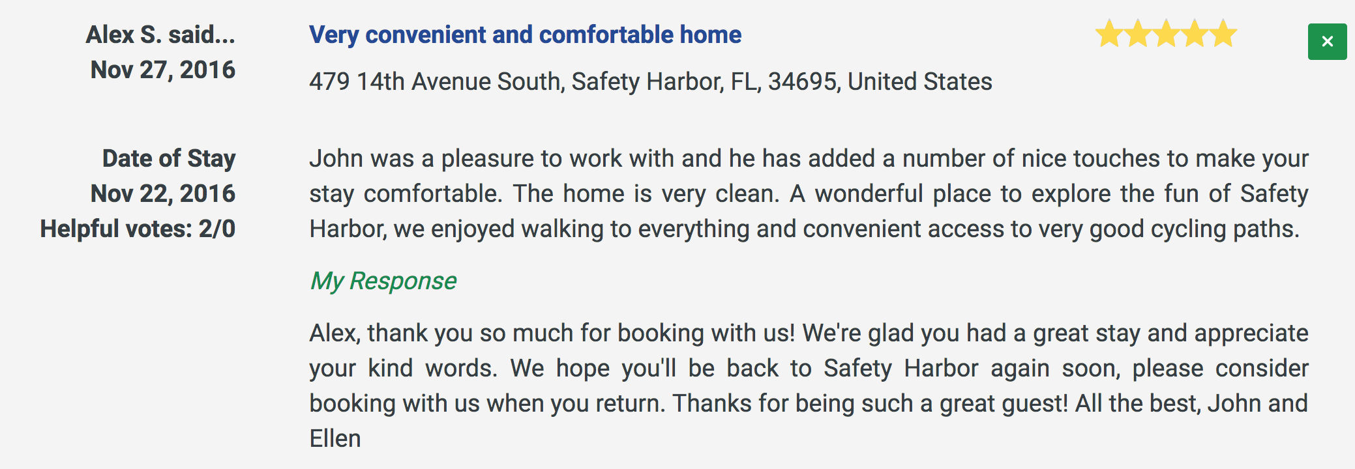
Task: Click the stay date Nov 22, 2016
Action: [x=163, y=193]
